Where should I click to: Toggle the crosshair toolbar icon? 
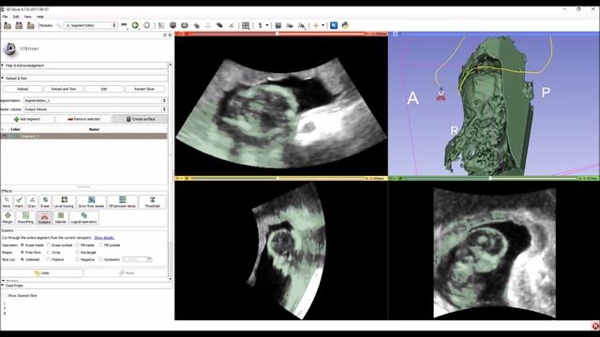(x=316, y=25)
